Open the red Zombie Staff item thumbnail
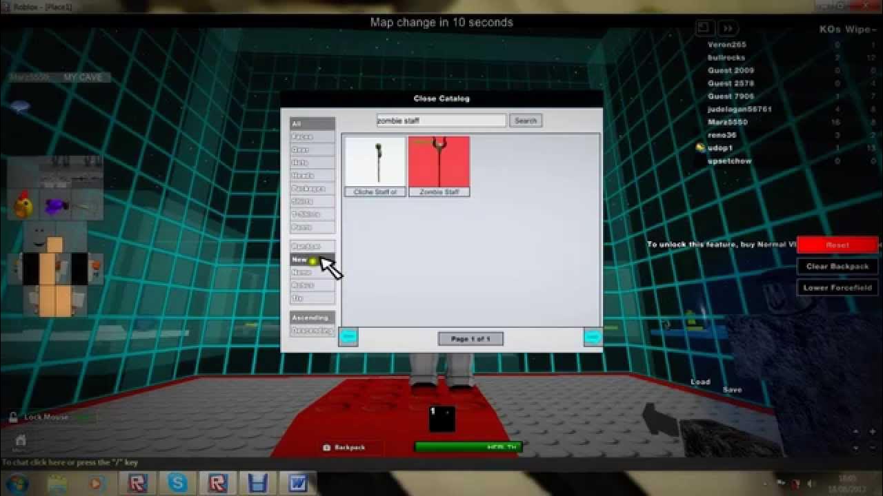The height and width of the screenshot is (496, 883). [439, 167]
